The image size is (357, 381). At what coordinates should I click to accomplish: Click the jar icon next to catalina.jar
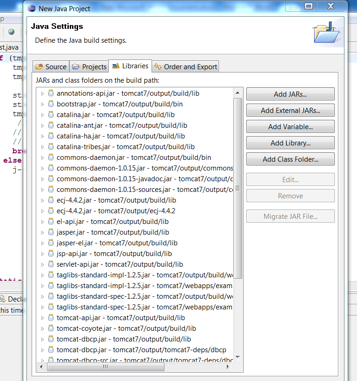51,115
